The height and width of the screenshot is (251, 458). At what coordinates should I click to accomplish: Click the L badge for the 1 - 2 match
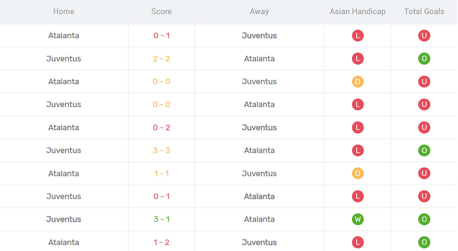pyautogui.click(x=358, y=242)
